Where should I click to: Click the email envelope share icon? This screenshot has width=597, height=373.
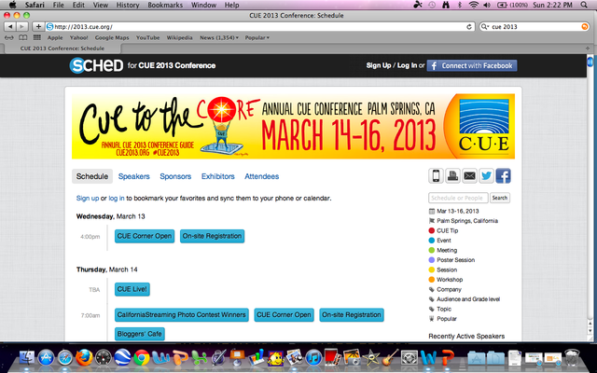pyautogui.click(x=469, y=176)
